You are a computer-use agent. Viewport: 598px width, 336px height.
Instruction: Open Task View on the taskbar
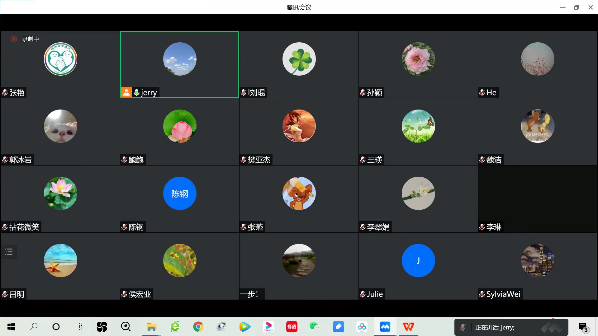click(x=78, y=327)
